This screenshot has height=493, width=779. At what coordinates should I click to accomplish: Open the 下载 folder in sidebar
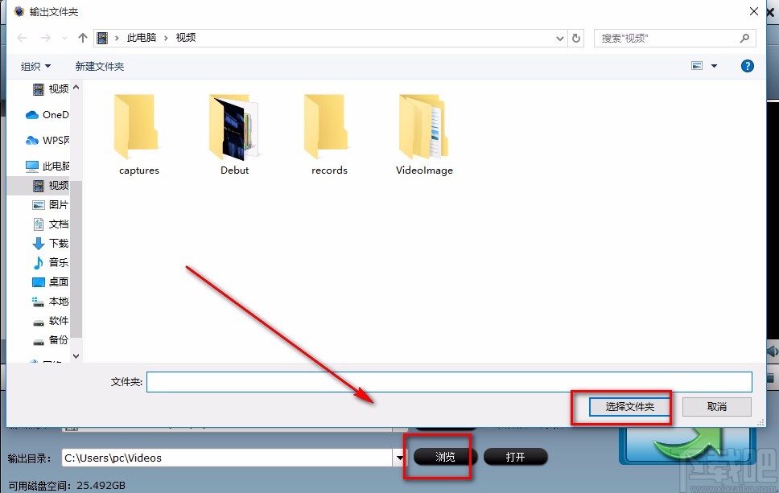[x=54, y=243]
